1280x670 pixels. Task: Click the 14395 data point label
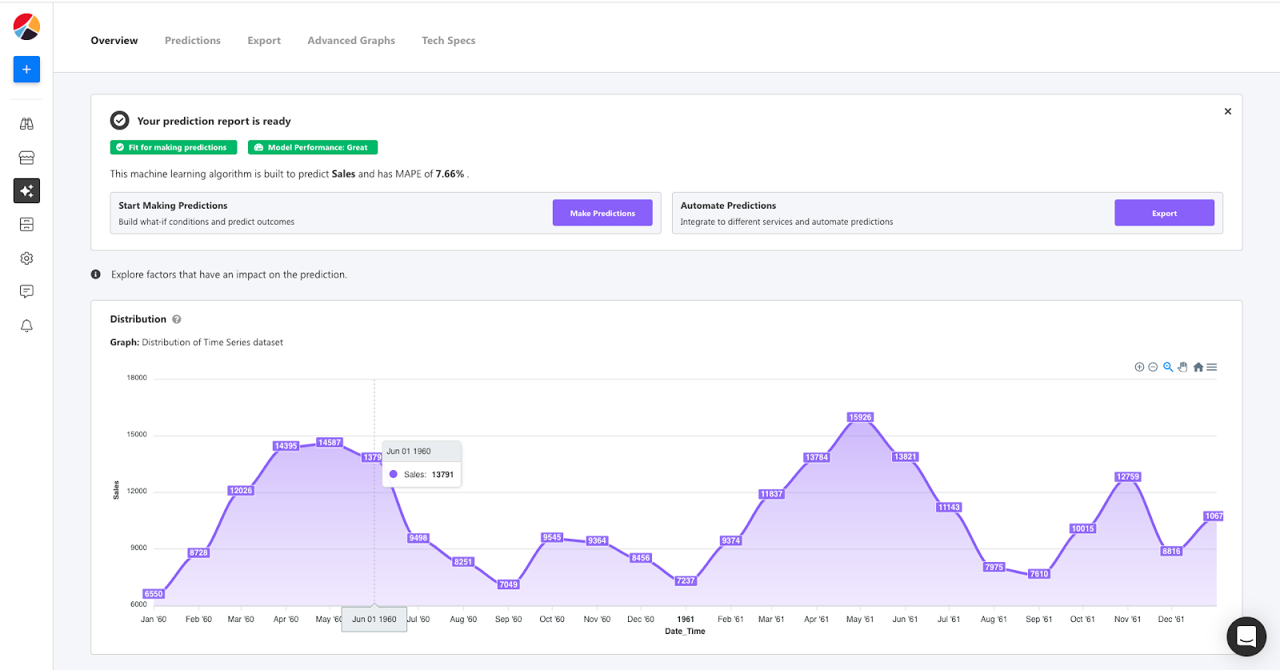tap(286, 446)
